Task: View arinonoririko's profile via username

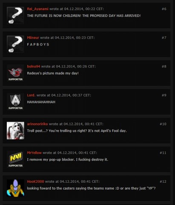Action: point(37,124)
